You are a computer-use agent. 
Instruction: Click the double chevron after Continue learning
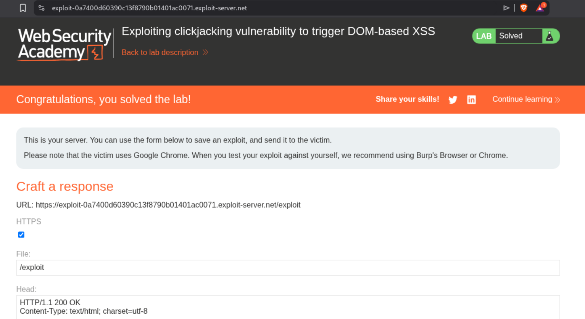[x=558, y=100]
